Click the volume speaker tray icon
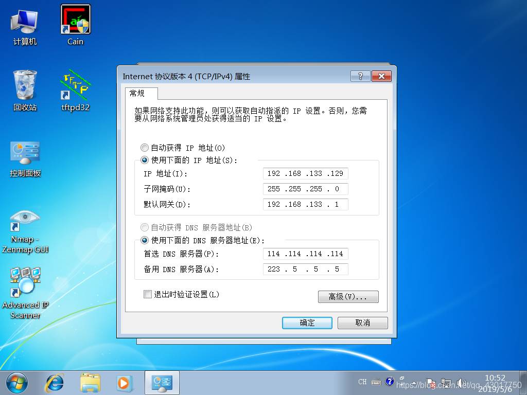Viewport: 527px width, 395px height. point(462,383)
